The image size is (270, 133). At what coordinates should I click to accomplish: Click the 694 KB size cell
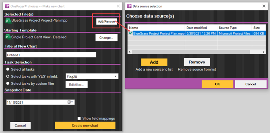(x=259, y=33)
